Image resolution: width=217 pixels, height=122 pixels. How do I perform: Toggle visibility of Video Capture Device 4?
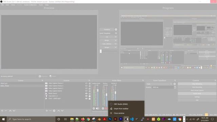[x=86, y=83]
